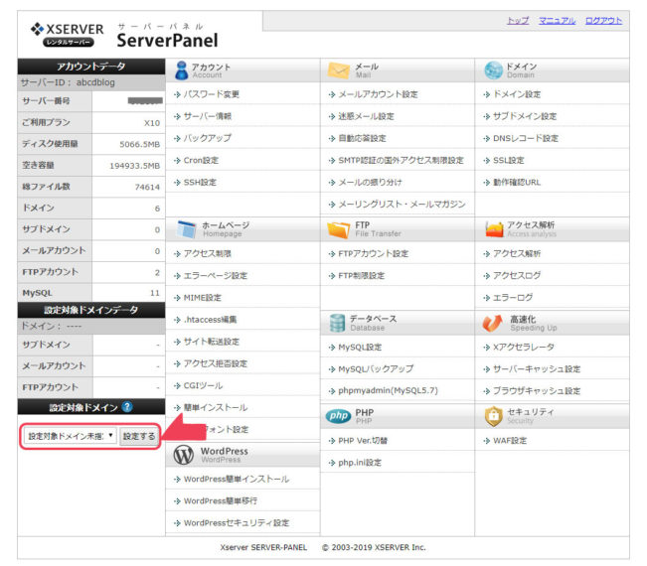
Task: Click the Speeding Up arrow icon
Action: [x=493, y=323]
